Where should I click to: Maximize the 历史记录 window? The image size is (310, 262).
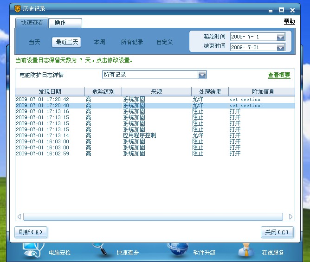pyautogui.click(x=281, y=10)
